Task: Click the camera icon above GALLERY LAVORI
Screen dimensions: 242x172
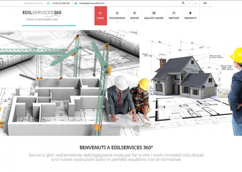Action: click(154, 13)
